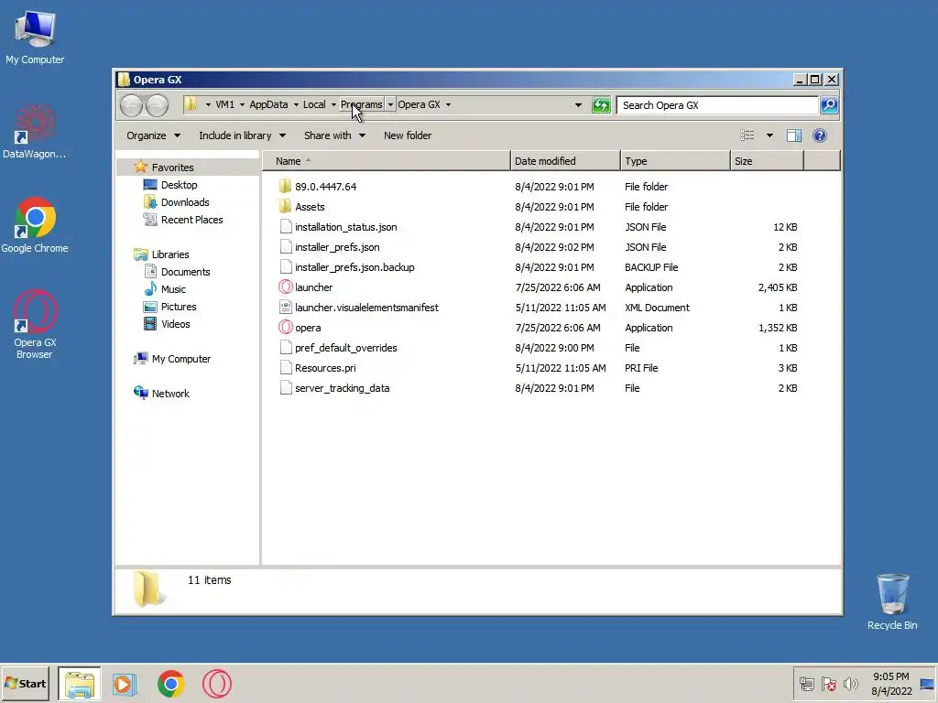Open the Organize dropdown menu
938x703 pixels.
click(153, 135)
